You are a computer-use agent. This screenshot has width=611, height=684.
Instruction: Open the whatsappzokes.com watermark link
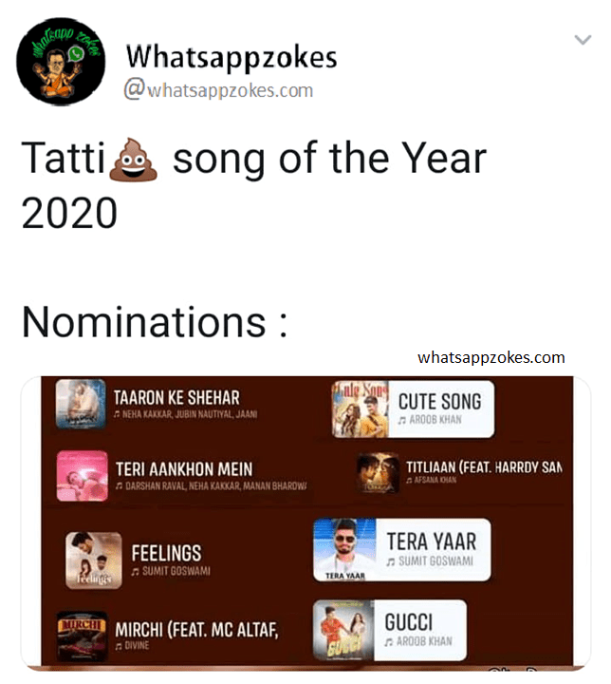[491, 357]
